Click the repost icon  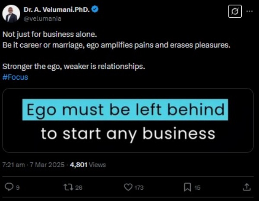(x=67, y=187)
